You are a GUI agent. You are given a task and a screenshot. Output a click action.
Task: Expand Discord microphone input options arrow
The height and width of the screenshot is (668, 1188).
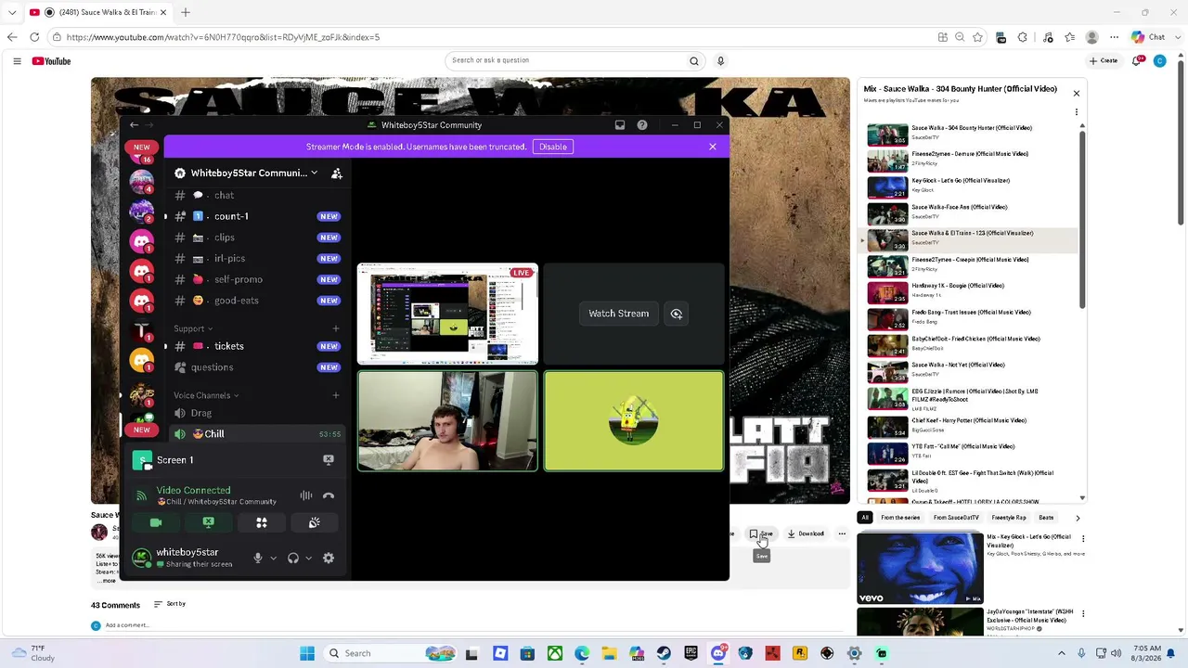pos(273,558)
